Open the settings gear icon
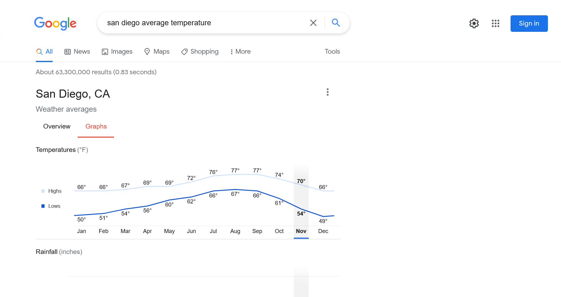561x297 pixels. tap(474, 23)
